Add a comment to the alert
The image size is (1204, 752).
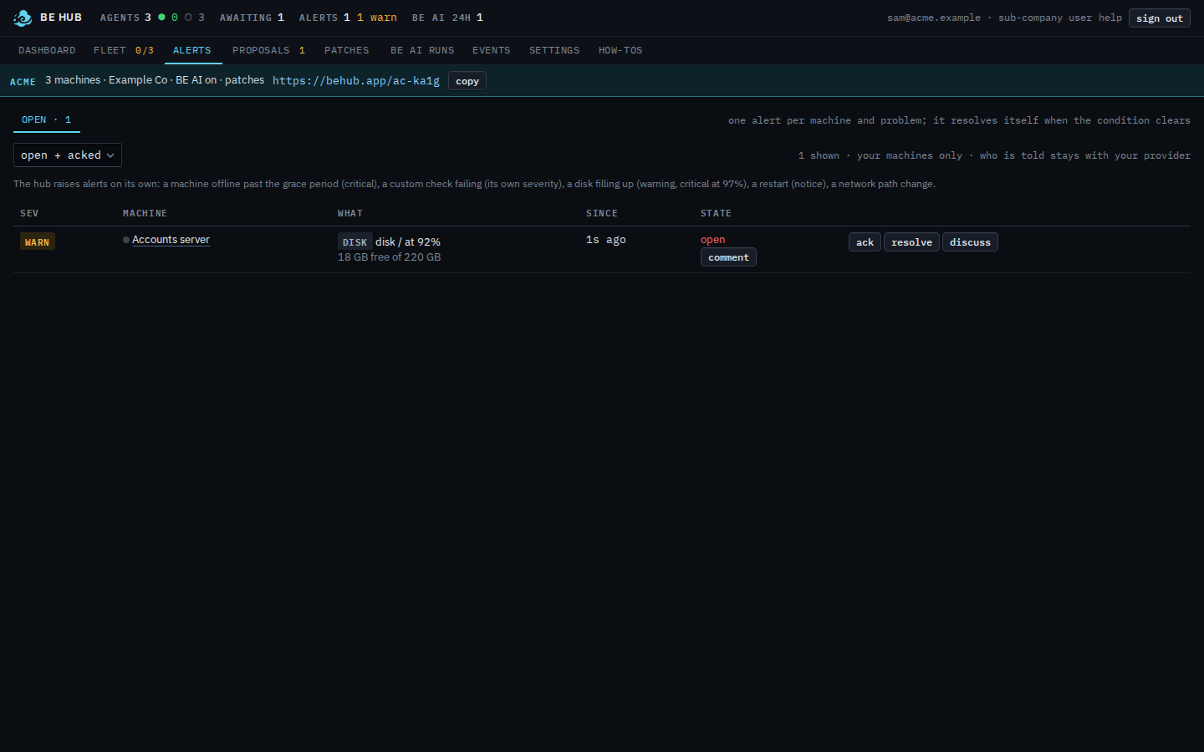(x=728, y=257)
